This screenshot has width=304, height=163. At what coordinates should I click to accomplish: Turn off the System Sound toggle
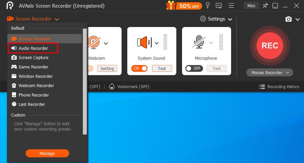139,68
